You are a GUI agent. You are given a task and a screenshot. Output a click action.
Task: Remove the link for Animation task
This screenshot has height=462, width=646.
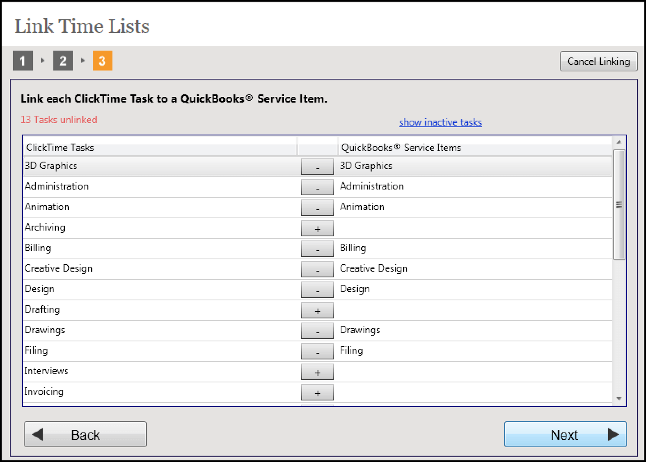click(317, 208)
